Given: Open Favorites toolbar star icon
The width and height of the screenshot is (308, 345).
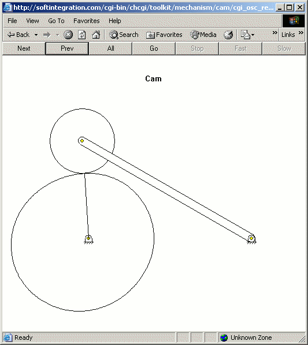Looking at the screenshot, I should [150, 35].
